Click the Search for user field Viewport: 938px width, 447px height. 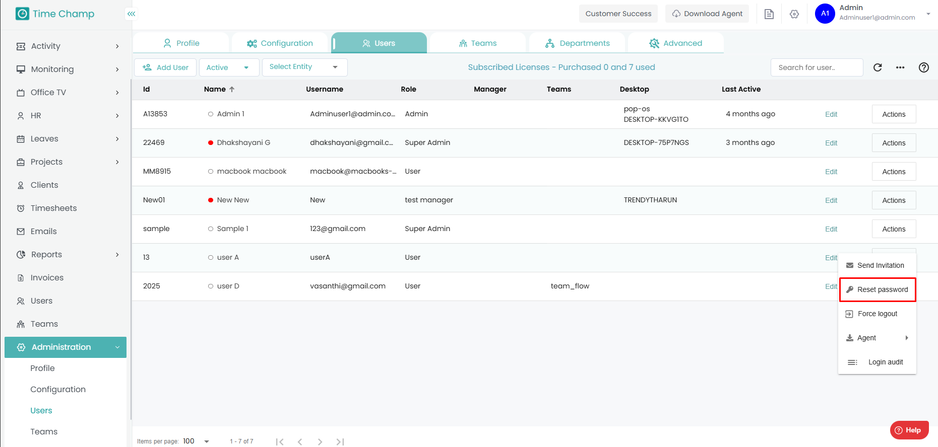pyautogui.click(x=816, y=67)
